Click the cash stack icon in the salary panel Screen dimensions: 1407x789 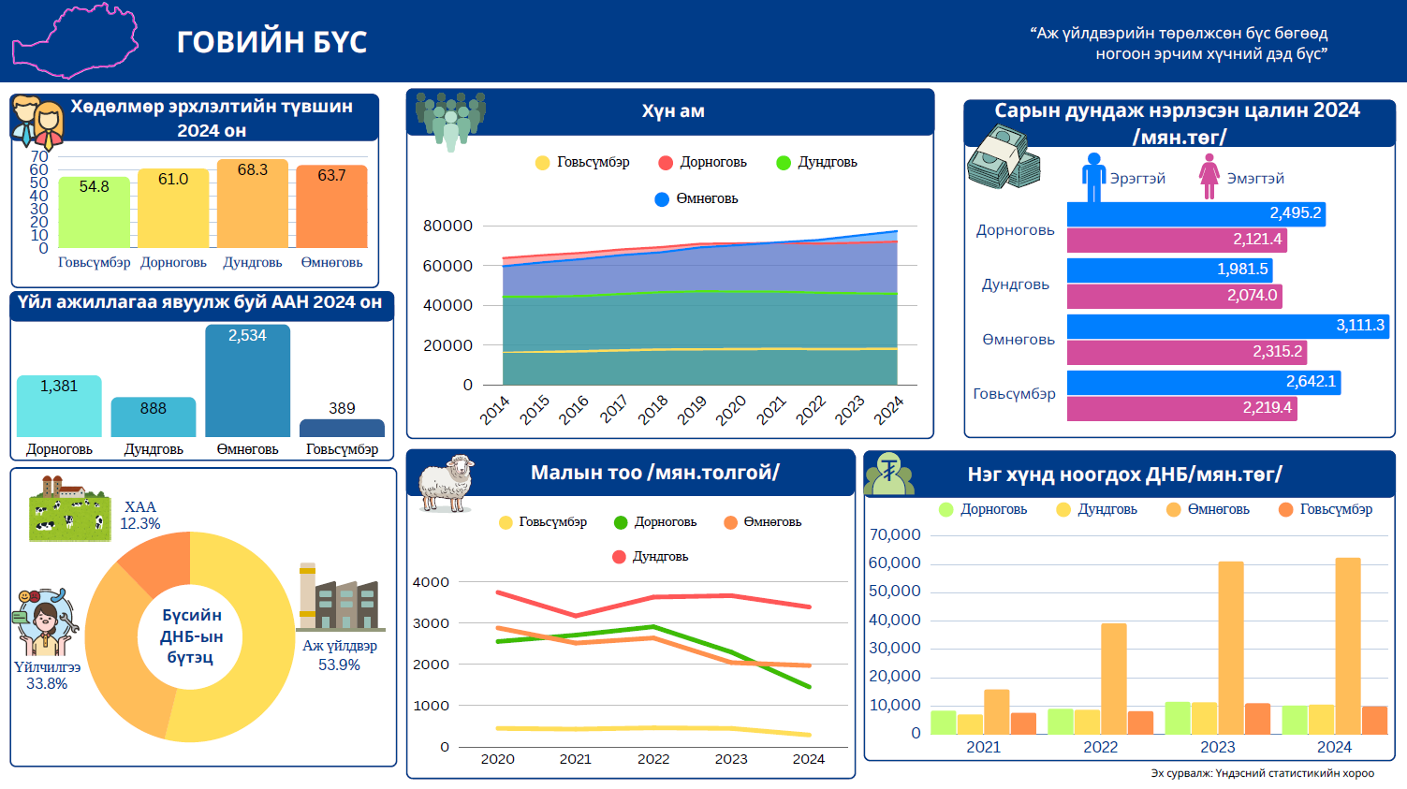pyautogui.click(x=1004, y=159)
